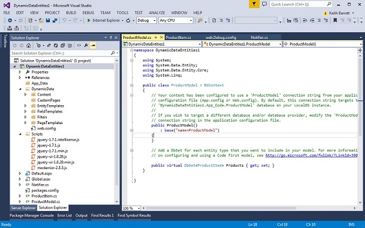The width and height of the screenshot is (365, 228).
Task: Expand the Properties tree node
Action: (x=20, y=72)
